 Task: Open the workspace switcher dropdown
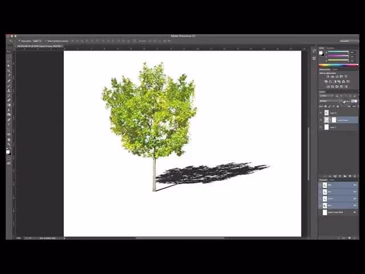tap(348, 41)
